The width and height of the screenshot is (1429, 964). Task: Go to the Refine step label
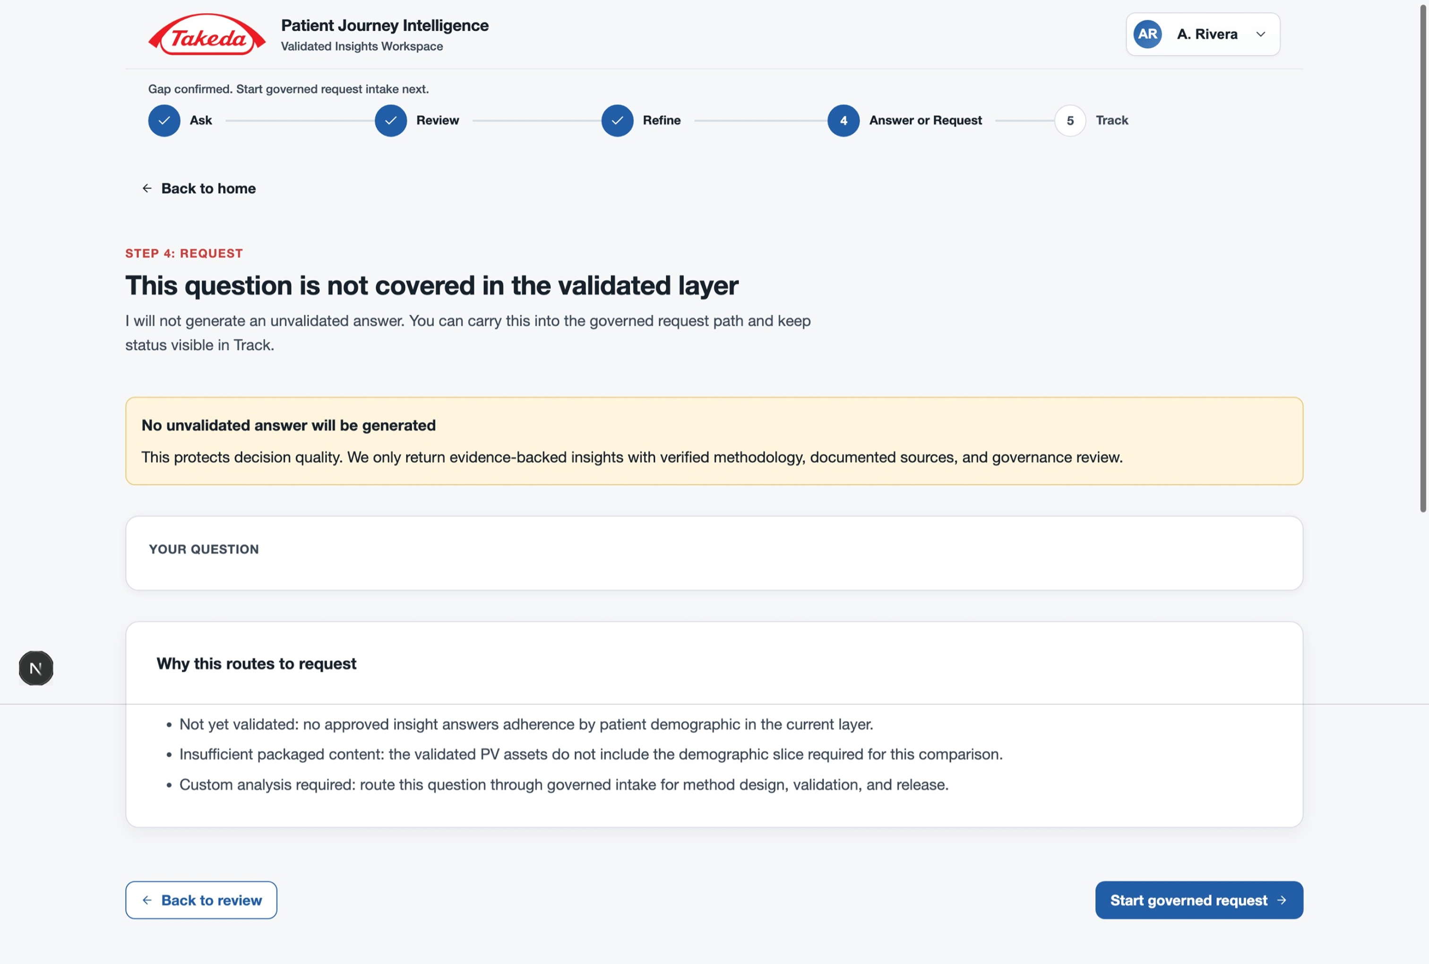662,120
